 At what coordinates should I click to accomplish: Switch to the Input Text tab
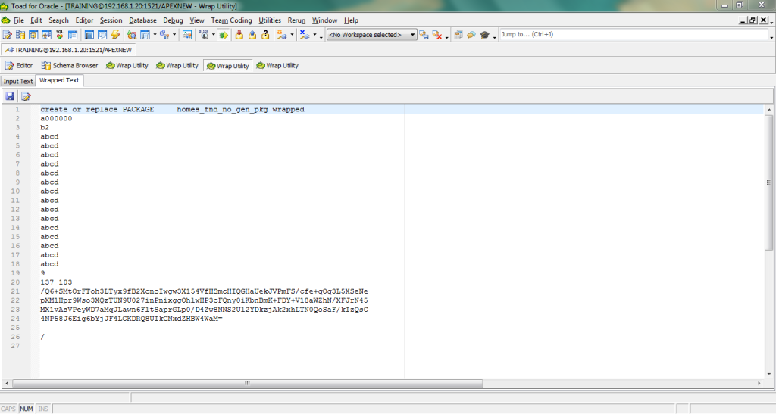click(x=18, y=81)
